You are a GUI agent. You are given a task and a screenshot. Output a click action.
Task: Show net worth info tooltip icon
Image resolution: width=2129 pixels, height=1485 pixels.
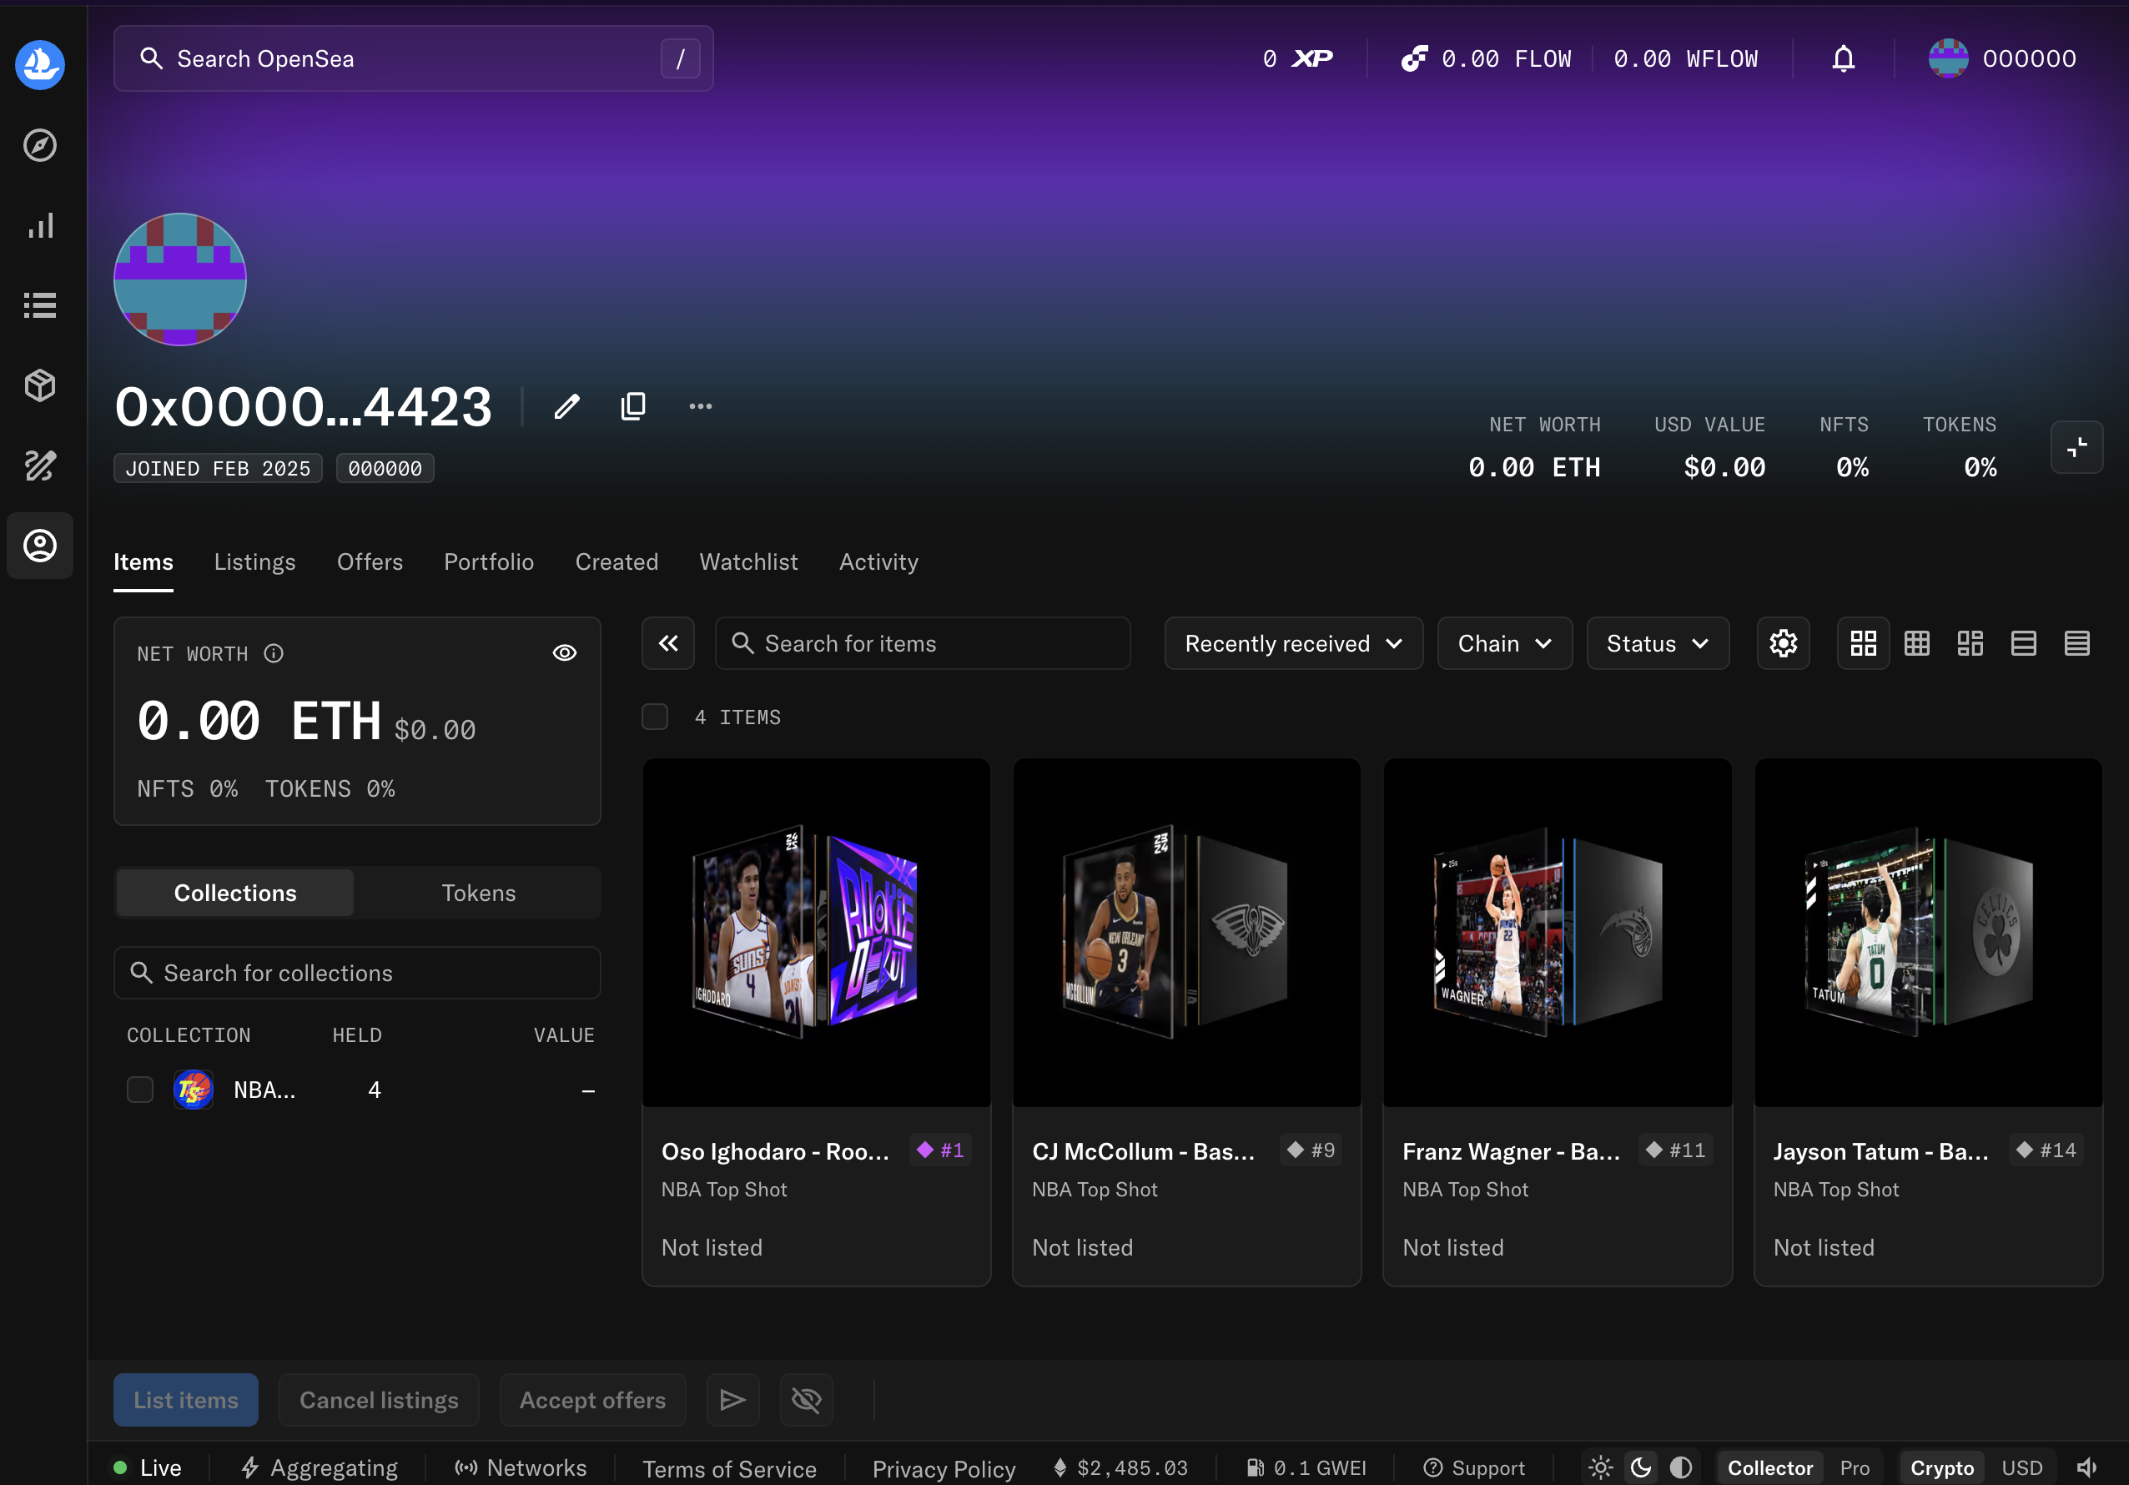click(x=274, y=653)
